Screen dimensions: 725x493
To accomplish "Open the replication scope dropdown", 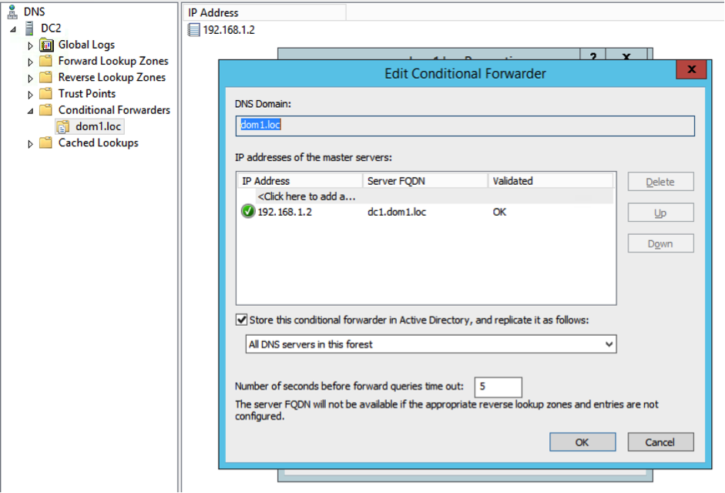I will tap(609, 344).
